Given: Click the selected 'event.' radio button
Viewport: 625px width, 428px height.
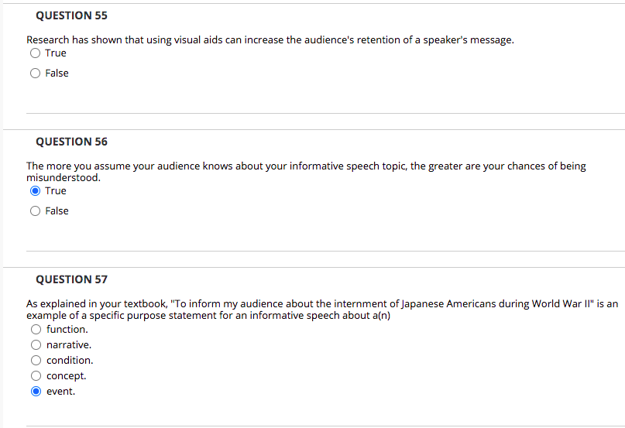Looking at the screenshot, I should tap(36, 392).
